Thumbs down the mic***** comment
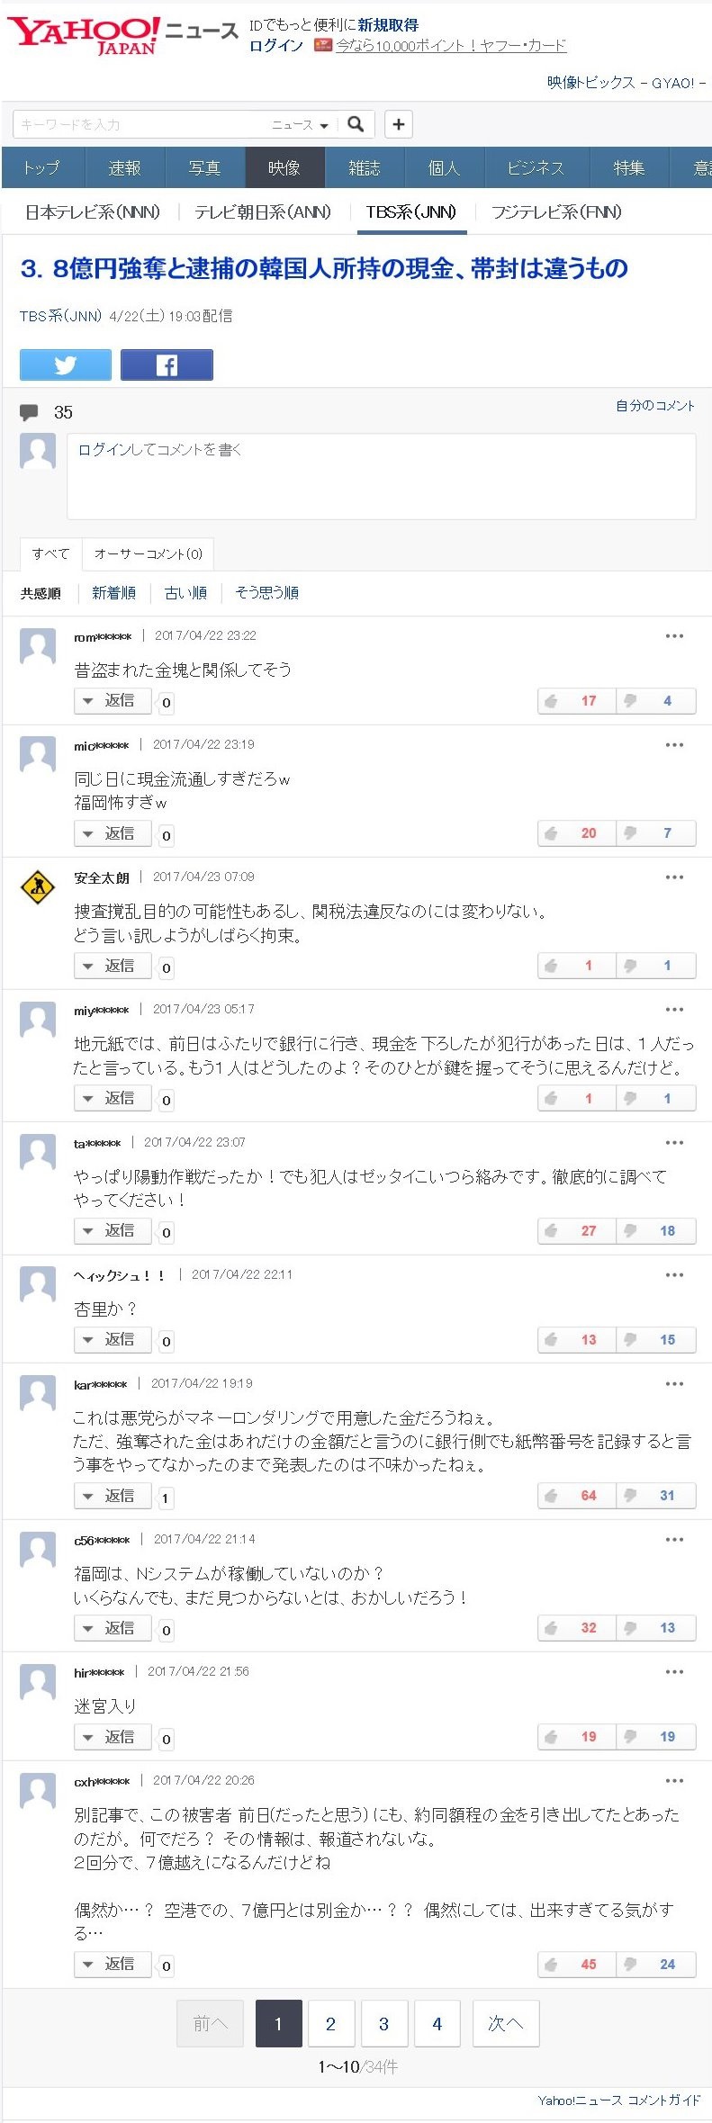The width and height of the screenshot is (712, 2123). (655, 833)
